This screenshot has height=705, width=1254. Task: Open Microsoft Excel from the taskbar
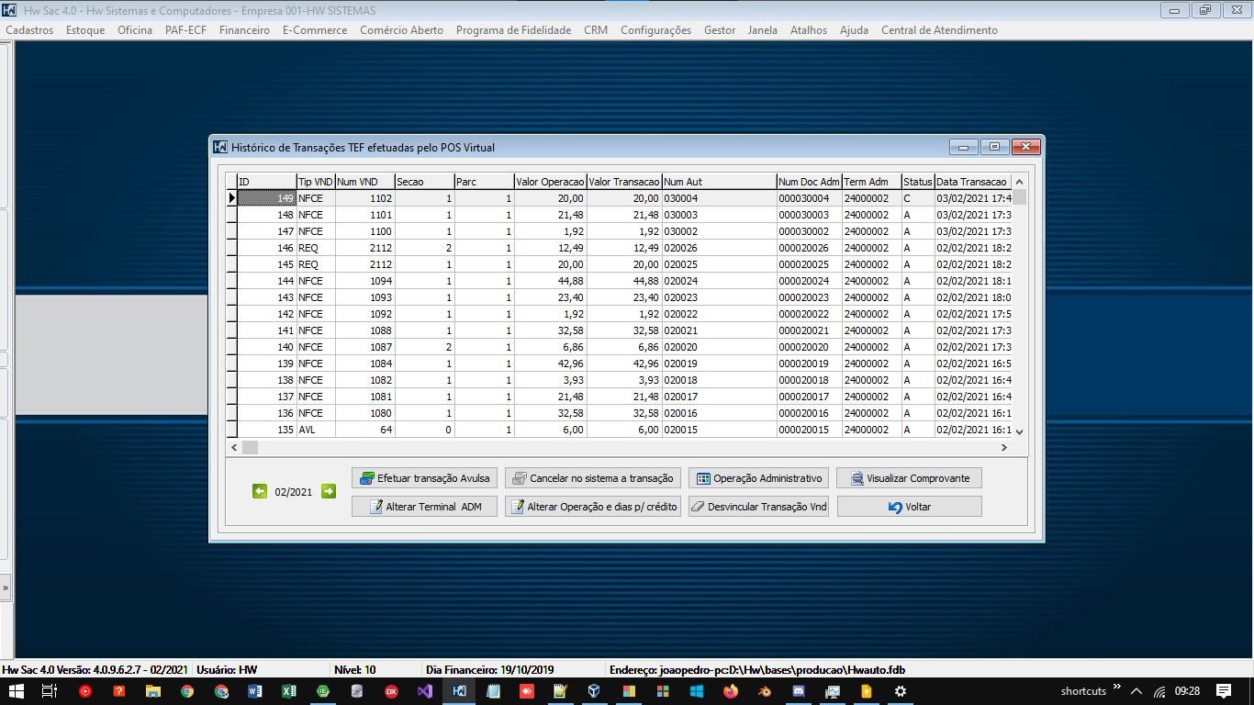click(289, 691)
